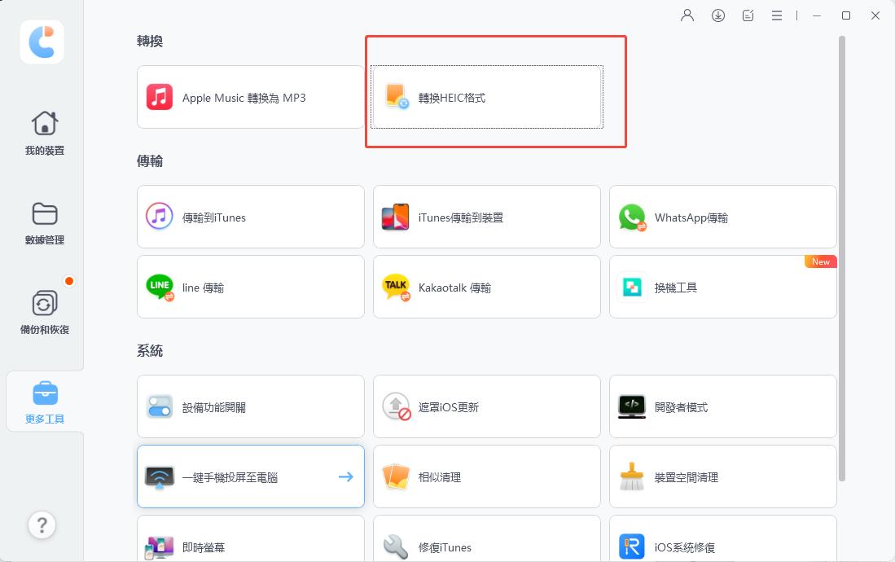Click the 換機工具 teal icon
This screenshot has width=895, height=562.
pyautogui.click(x=632, y=287)
